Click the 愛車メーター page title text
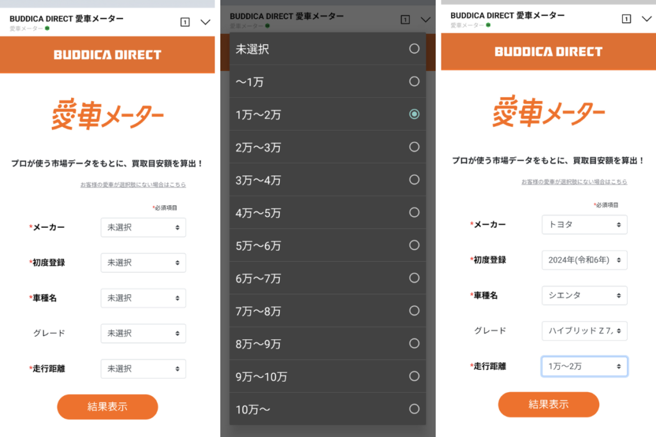The height and width of the screenshot is (437, 656). click(107, 114)
